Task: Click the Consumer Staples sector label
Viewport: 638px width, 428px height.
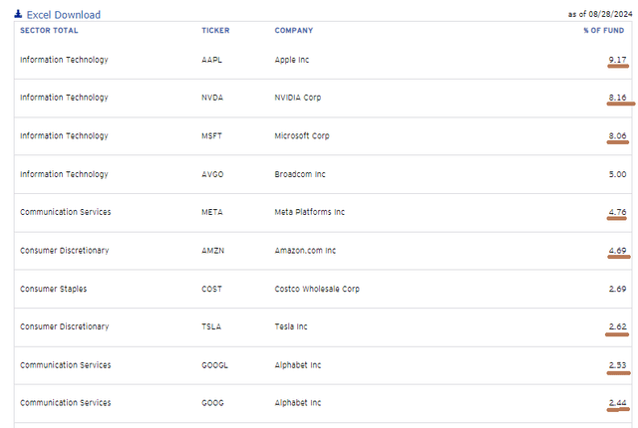Action: click(x=53, y=289)
